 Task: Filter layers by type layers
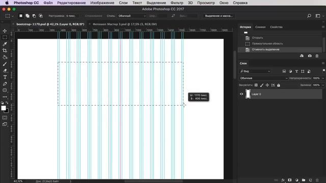point(296,71)
